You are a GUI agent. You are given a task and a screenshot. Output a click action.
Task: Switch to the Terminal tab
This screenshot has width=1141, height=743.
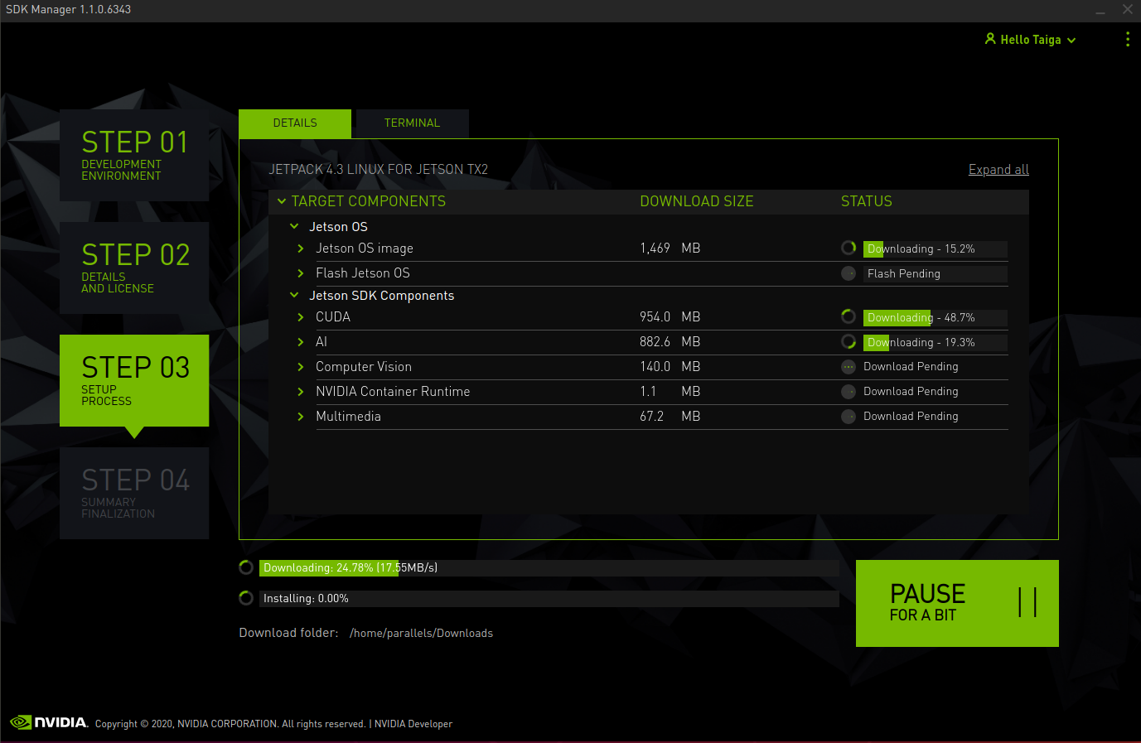[x=412, y=123]
